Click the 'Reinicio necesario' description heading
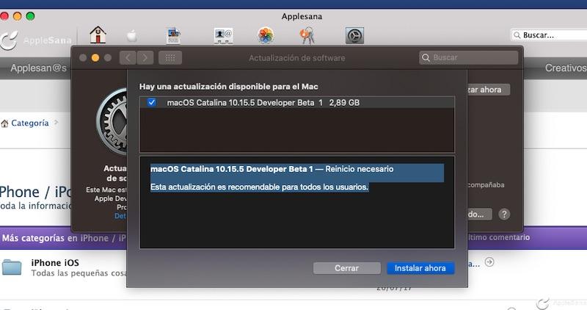 coord(360,169)
